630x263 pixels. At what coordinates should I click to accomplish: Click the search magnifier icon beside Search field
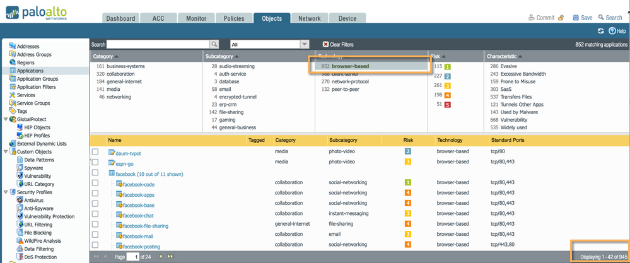tap(214, 45)
